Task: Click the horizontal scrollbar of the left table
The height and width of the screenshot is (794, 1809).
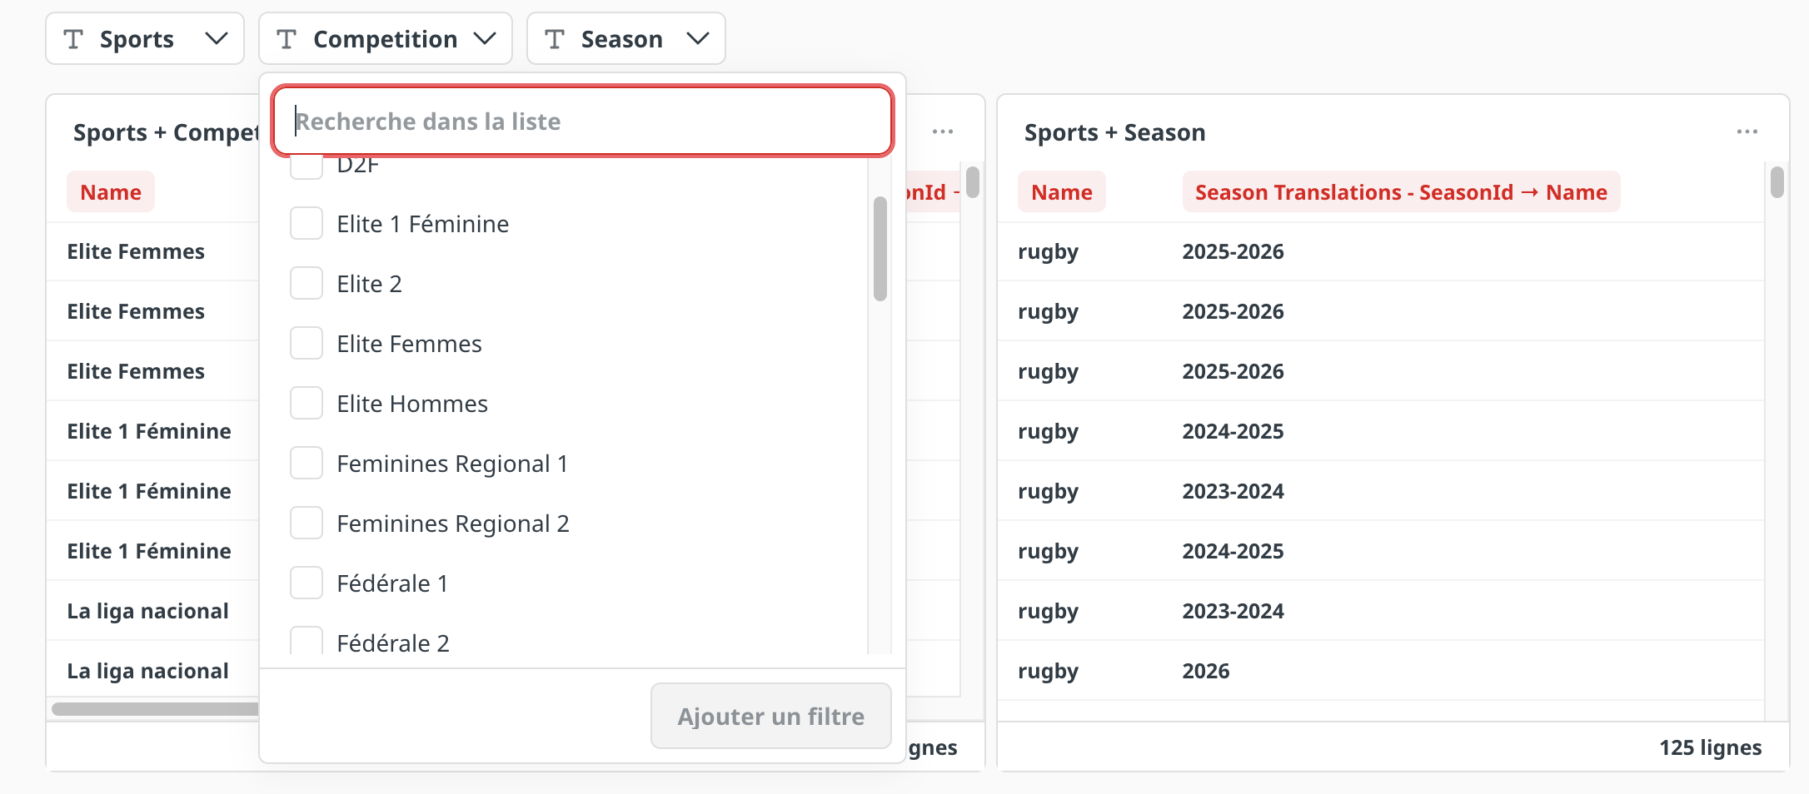Action: [155, 709]
